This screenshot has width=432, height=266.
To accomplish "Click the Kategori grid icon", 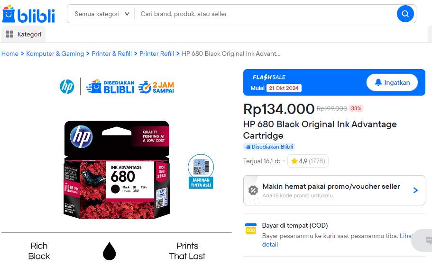I will [9, 34].
